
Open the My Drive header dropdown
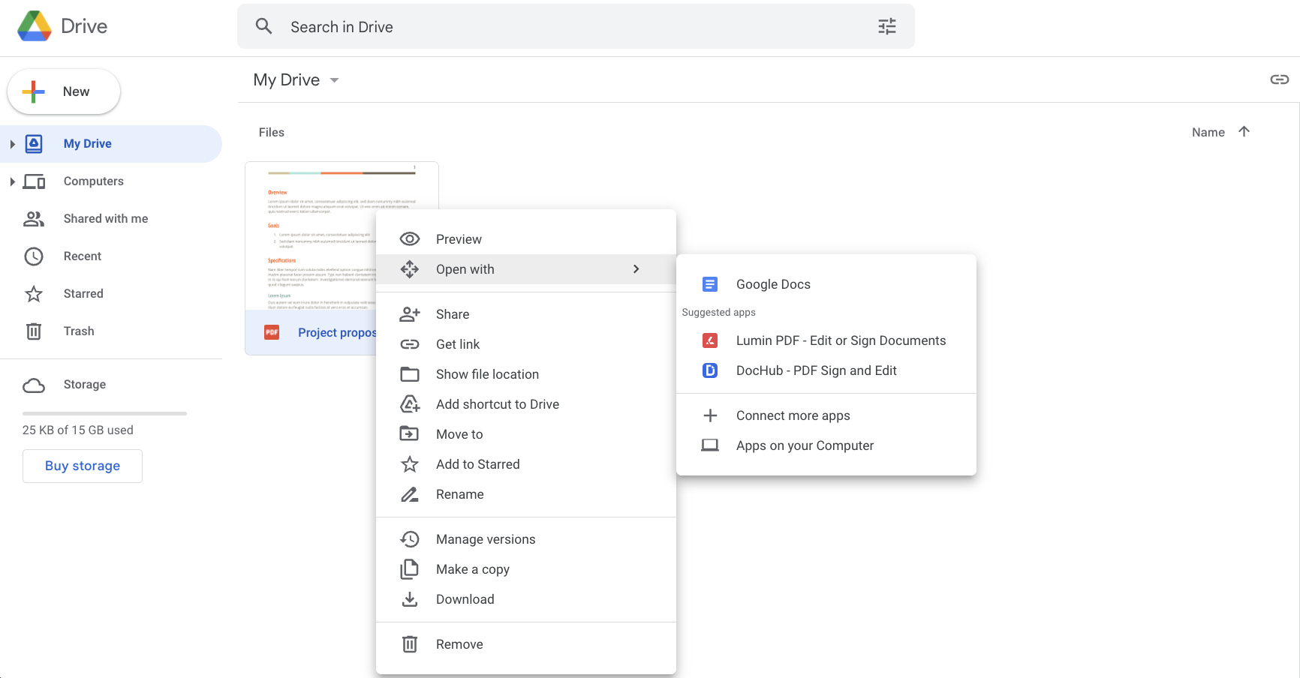pos(334,80)
